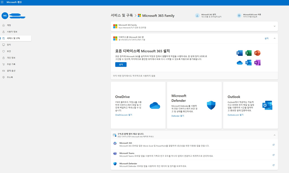
Task: Open the app launcher grid icon
Action: tap(2, 2)
